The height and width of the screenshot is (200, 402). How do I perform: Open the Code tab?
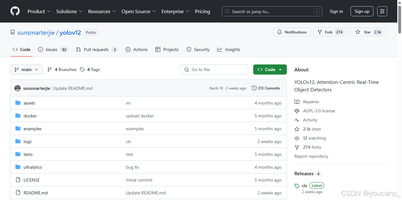pyautogui.click(x=22, y=49)
